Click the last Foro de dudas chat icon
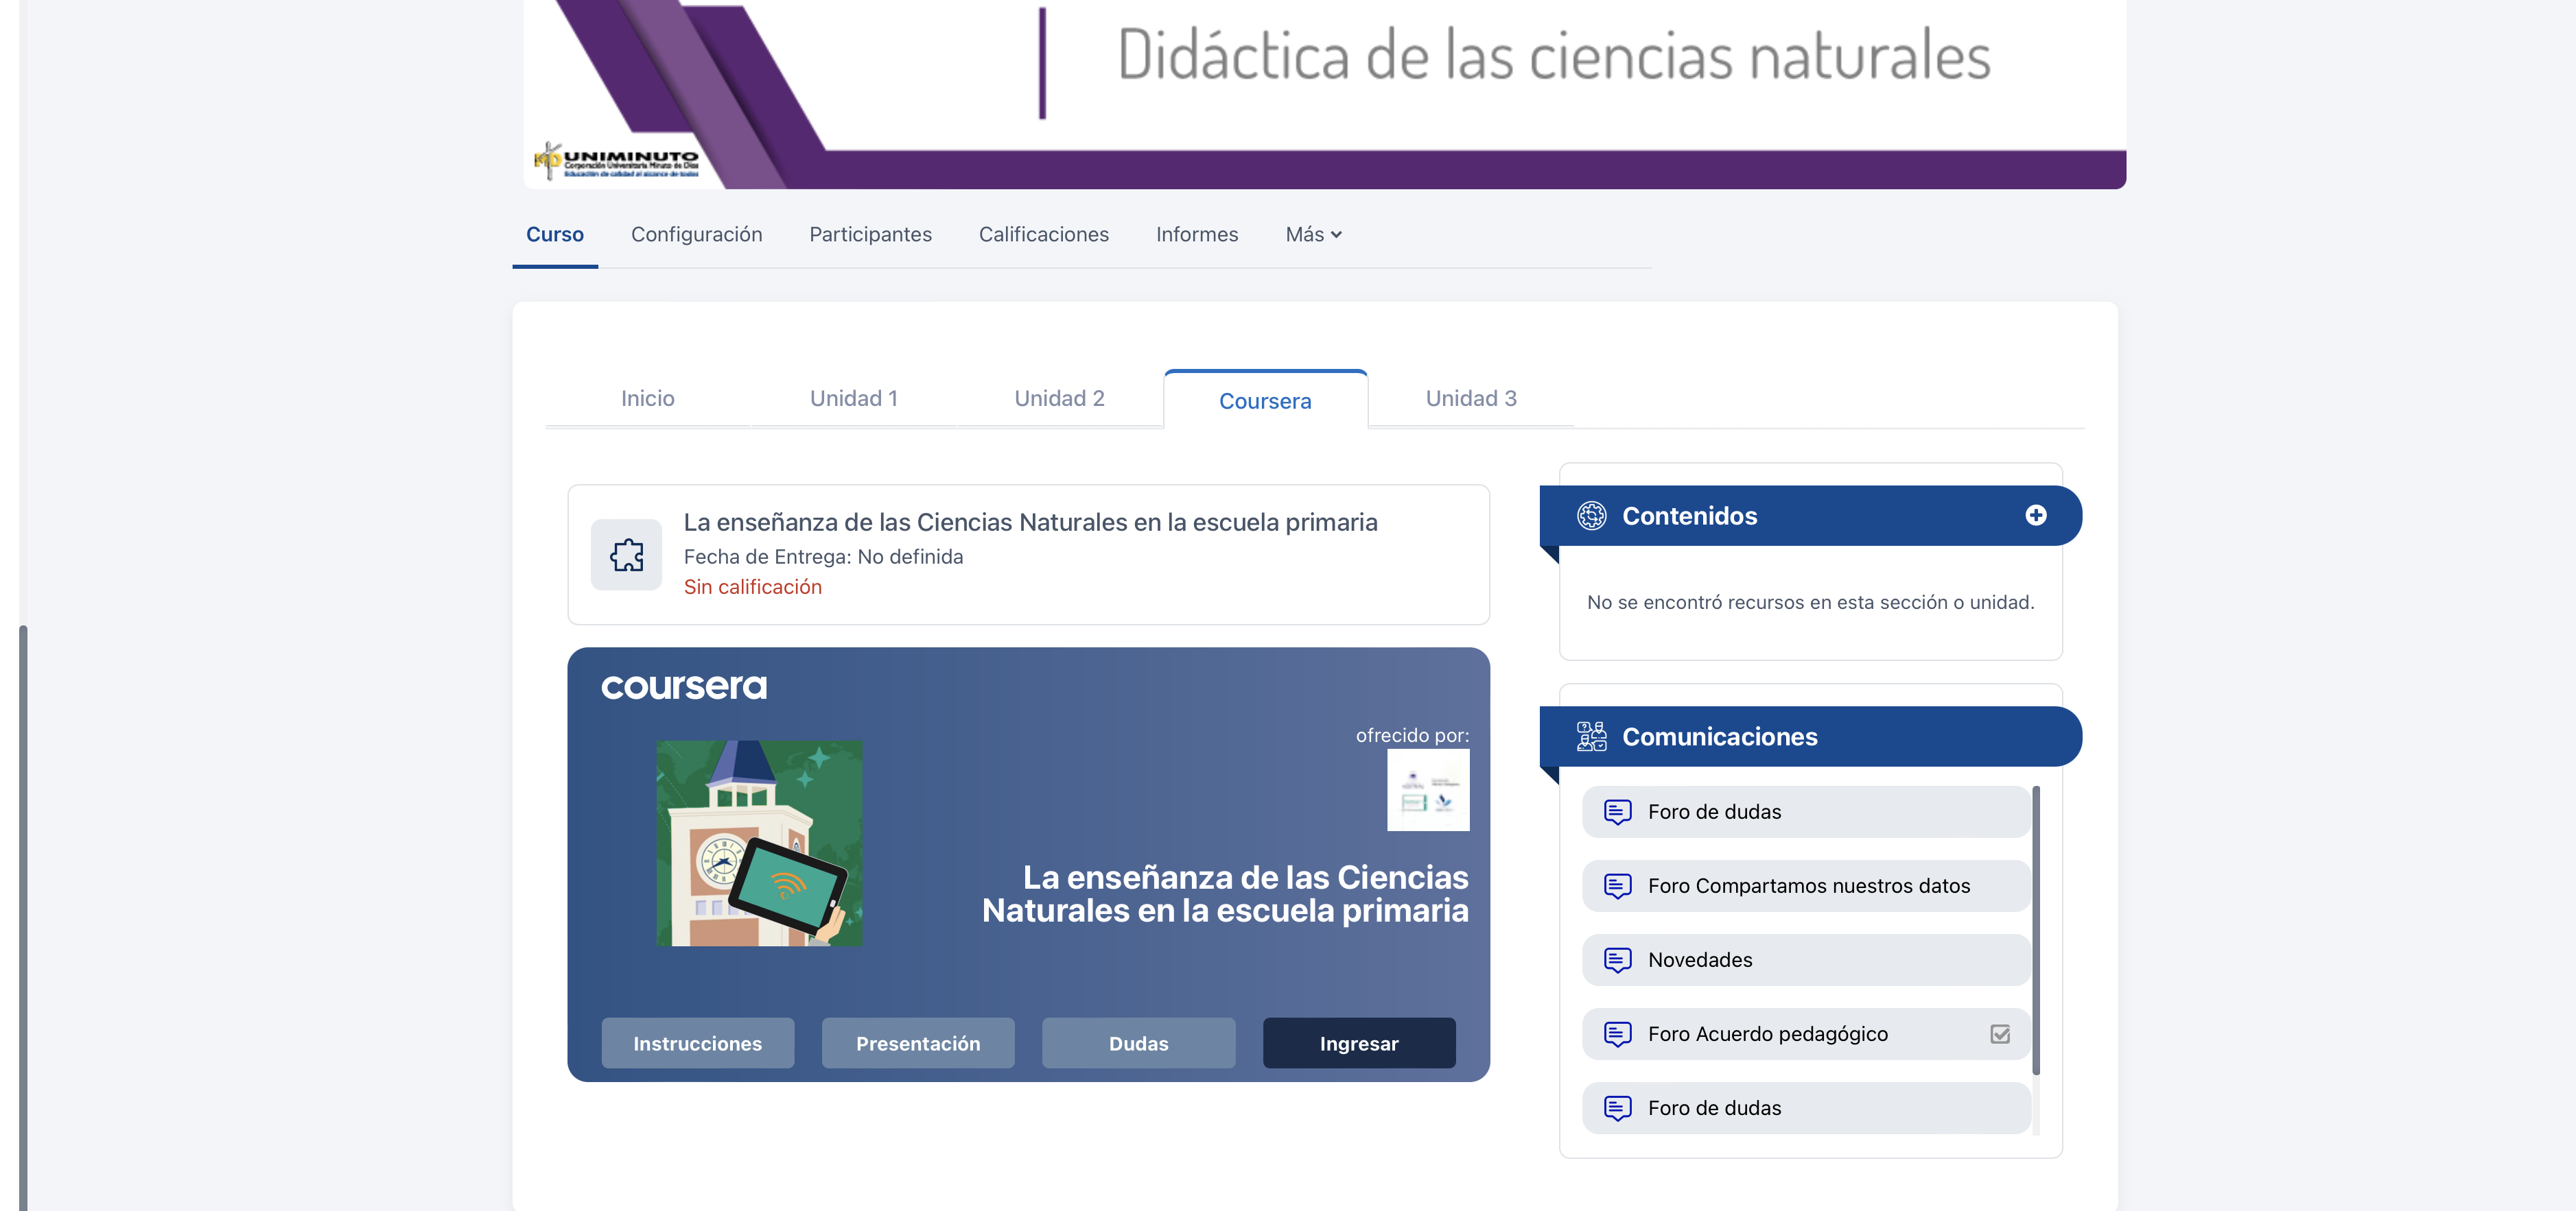Viewport: 2576px width, 1211px height. [x=1617, y=1107]
